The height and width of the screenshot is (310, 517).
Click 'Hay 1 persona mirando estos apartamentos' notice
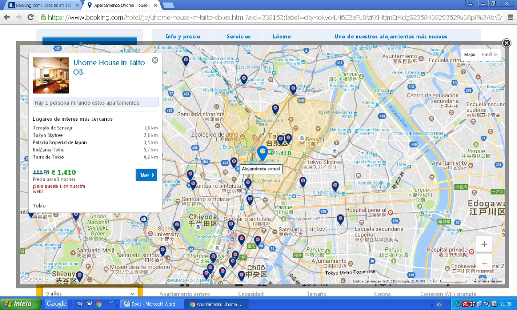96,103
